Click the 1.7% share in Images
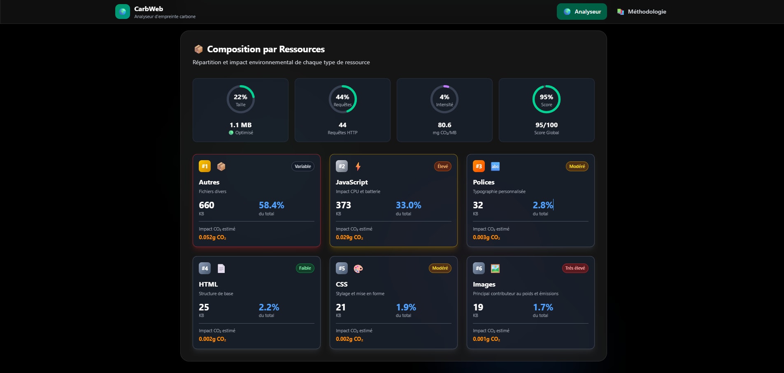Viewport: 784px width, 373px height. click(543, 307)
